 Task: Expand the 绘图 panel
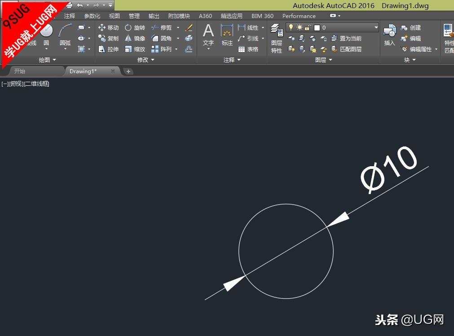(x=48, y=60)
